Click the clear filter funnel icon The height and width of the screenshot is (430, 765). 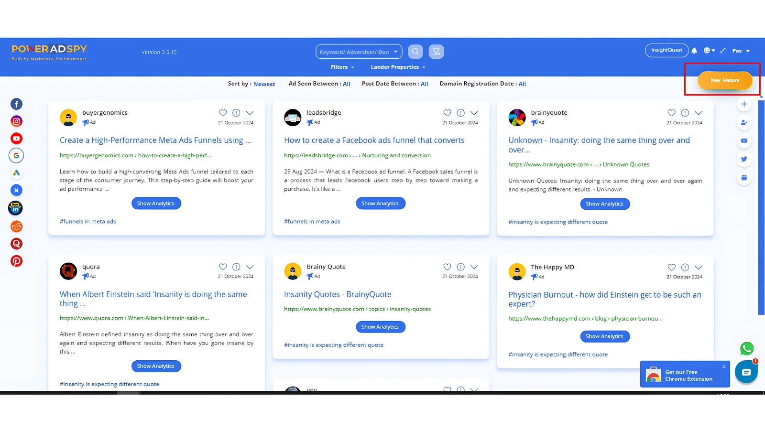click(x=436, y=52)
